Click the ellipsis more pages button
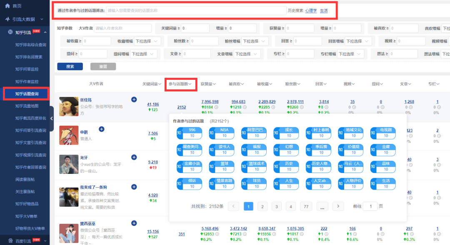Screen dimensions: 450x245 (x=322, y=206)
